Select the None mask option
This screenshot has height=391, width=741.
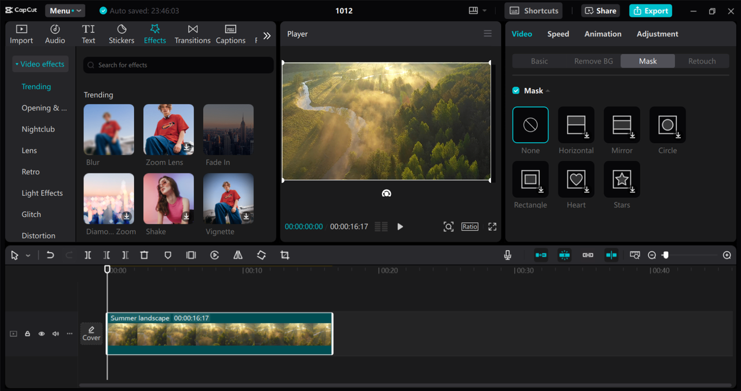pos(530,125)
